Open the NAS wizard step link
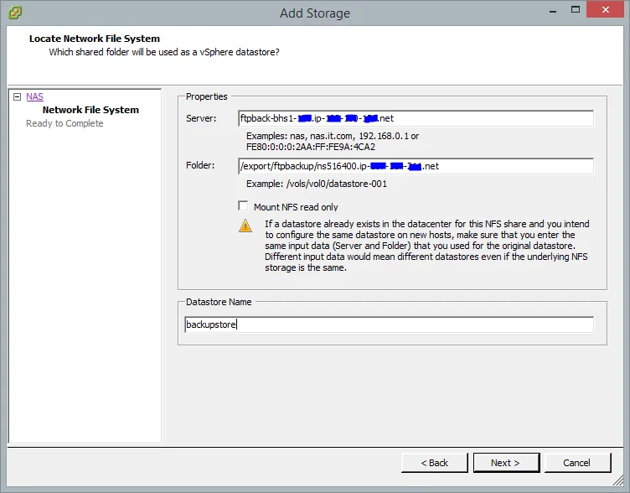630x493 pixels. click(34, 97)
